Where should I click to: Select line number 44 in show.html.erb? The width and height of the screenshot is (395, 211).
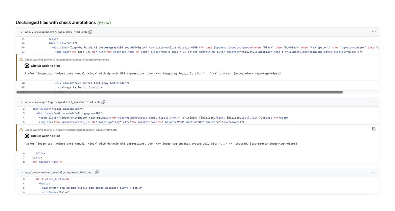pyautogui.click(x=23, y=39)
